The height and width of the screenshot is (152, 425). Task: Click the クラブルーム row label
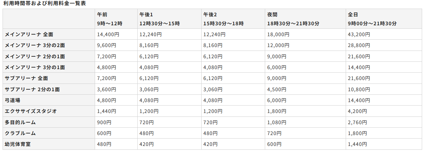(20, 133)
